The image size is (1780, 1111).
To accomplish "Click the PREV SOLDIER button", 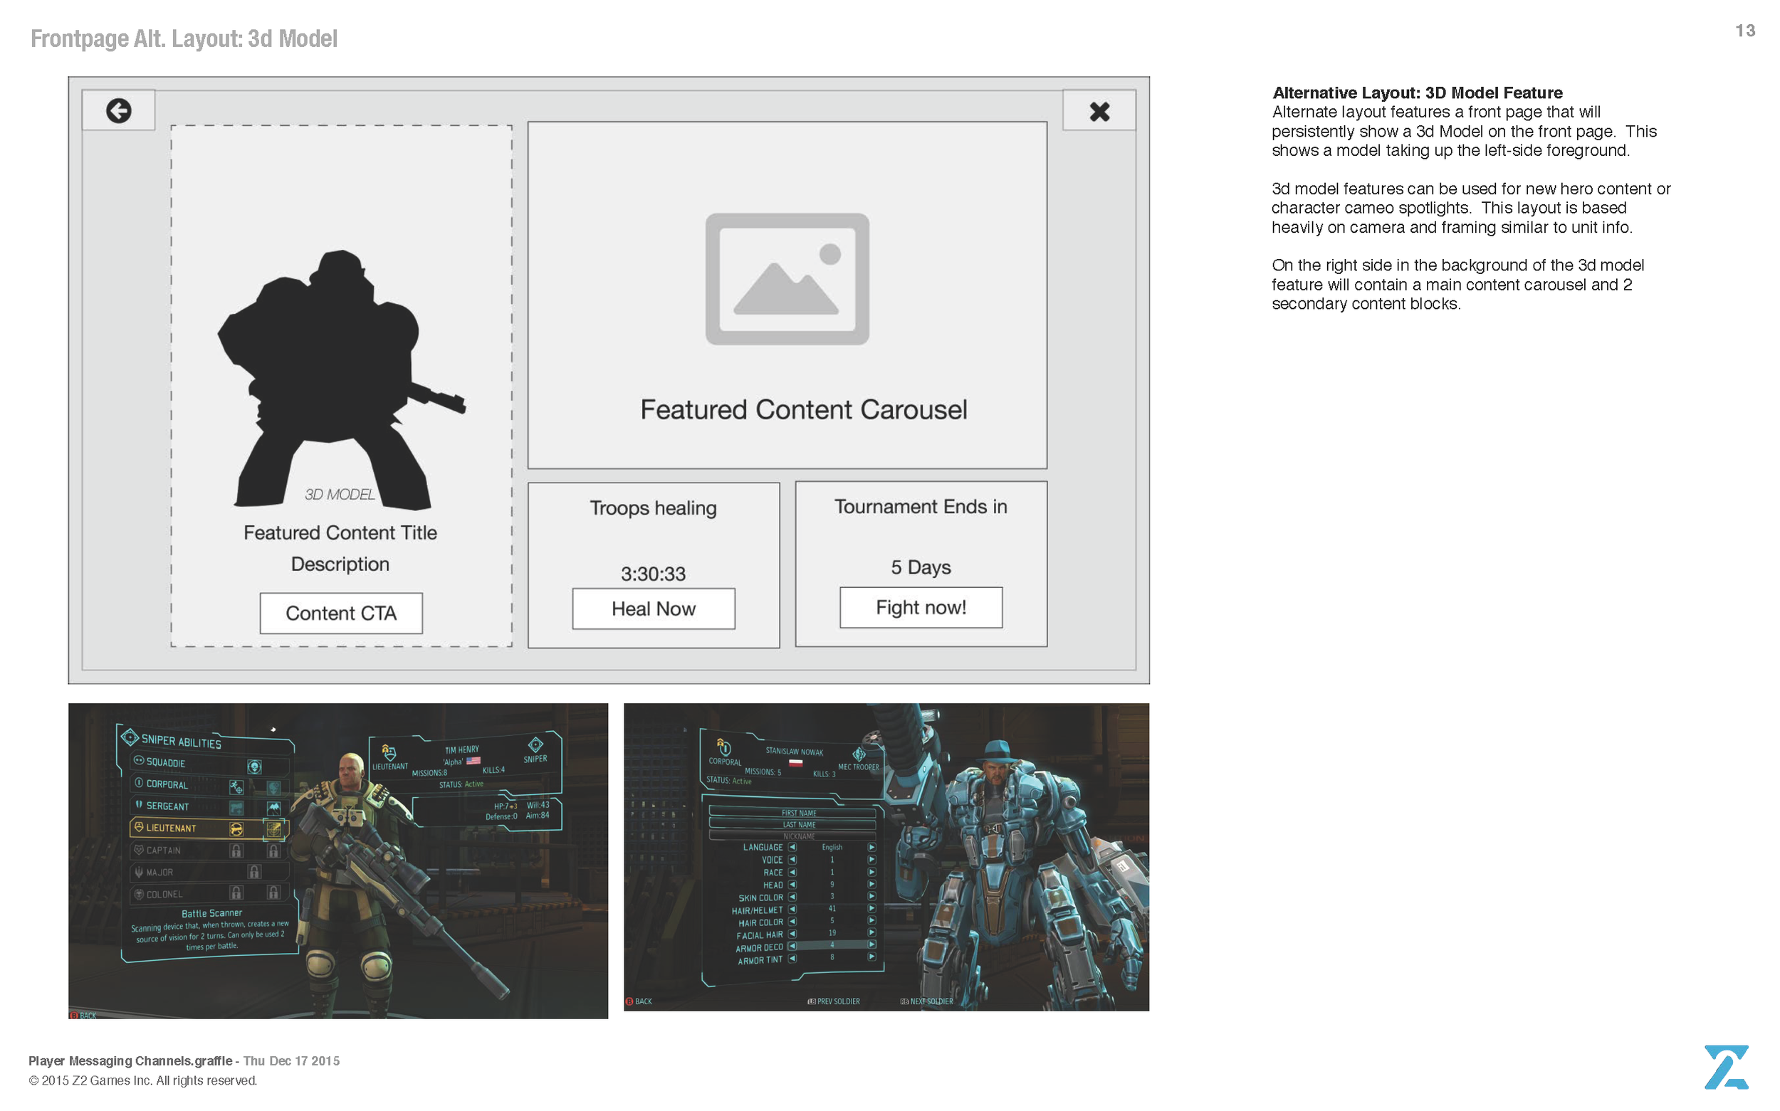I will point(834,1001).
